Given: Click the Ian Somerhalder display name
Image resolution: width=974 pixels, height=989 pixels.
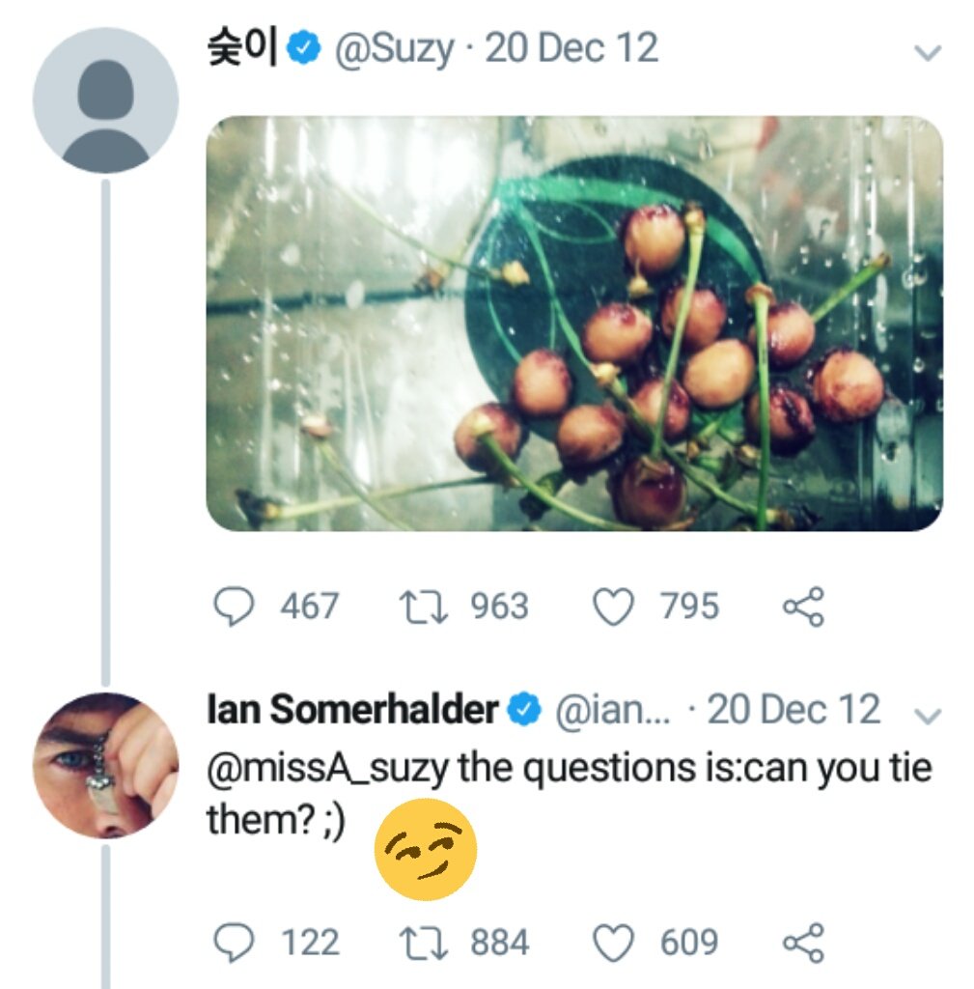Looking at the screenshot, I should [x=352, y=711].
